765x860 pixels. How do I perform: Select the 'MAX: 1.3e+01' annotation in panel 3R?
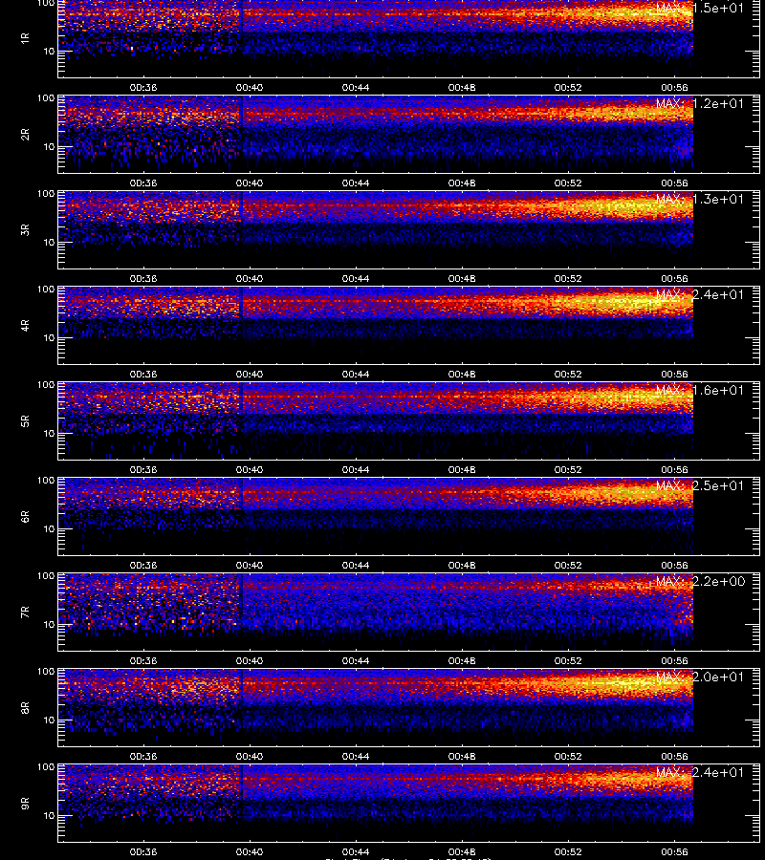(700, 199)
